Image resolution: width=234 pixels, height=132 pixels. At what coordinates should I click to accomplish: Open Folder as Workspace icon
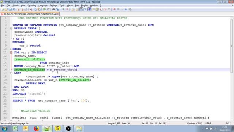click(x=105, y=9)
